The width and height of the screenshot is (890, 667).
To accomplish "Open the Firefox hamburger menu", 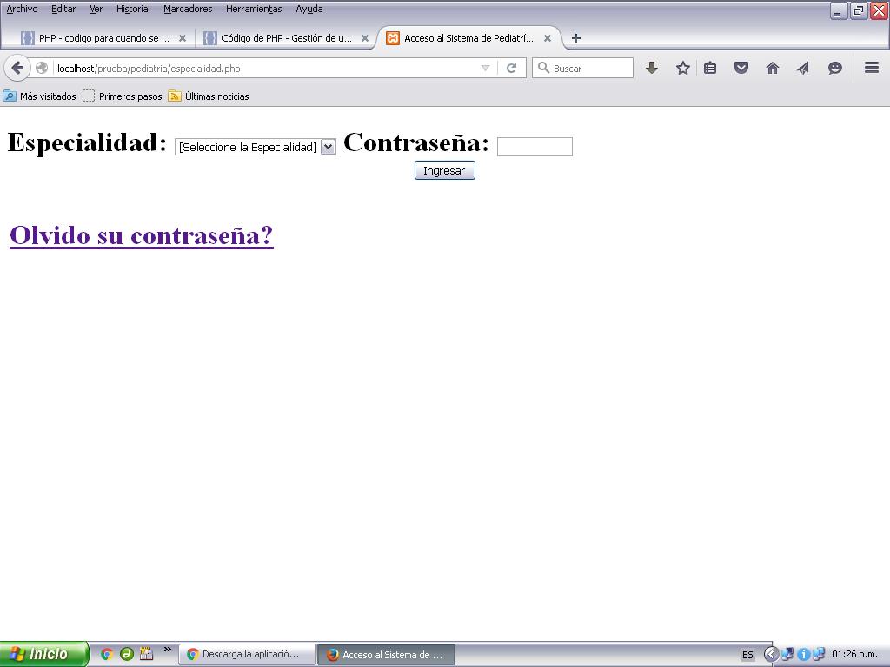I will pyautogui.click(x=872, y=68).
